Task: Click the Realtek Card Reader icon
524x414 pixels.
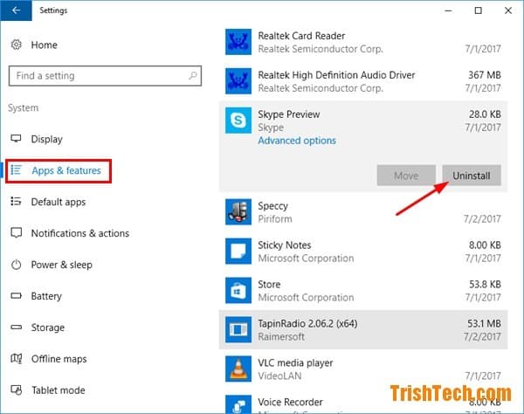Action: pos(238,42)
